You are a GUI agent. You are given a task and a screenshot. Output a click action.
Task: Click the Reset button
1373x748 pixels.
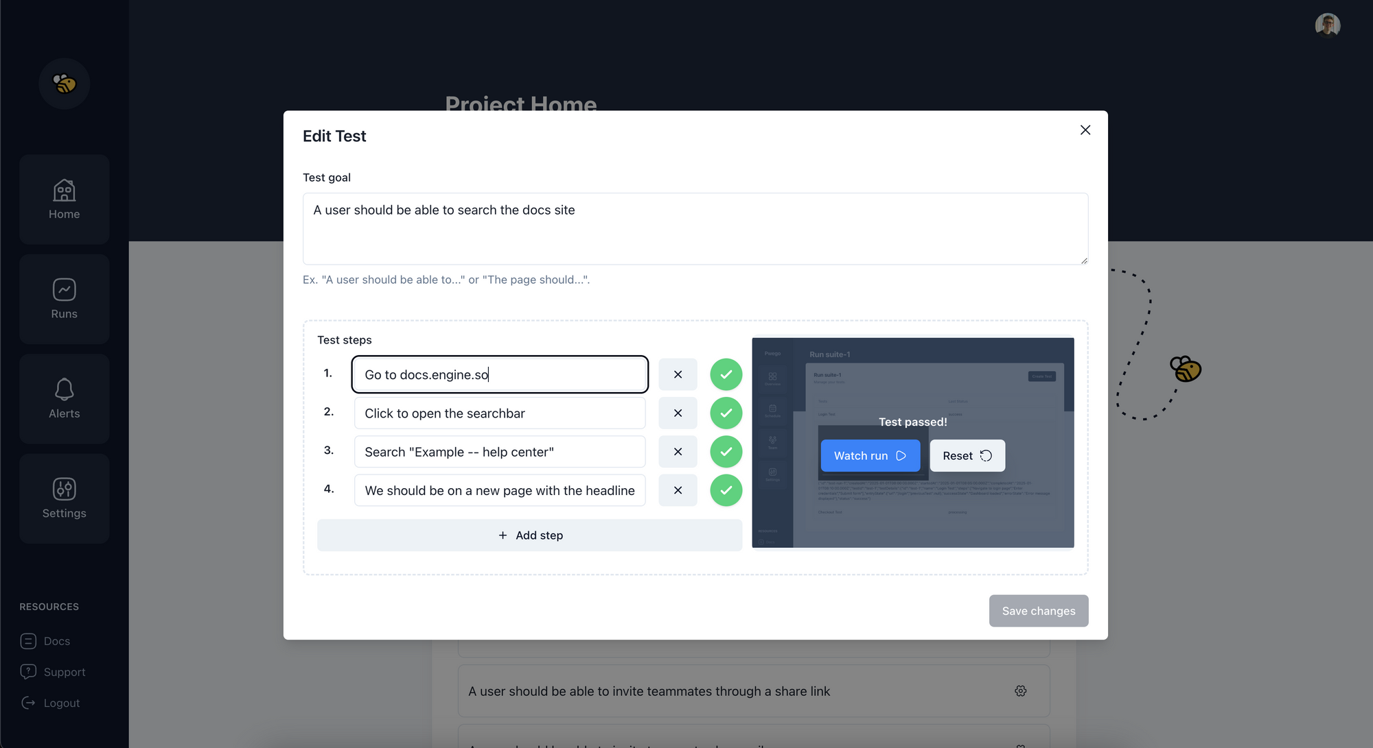coord(967,456)
